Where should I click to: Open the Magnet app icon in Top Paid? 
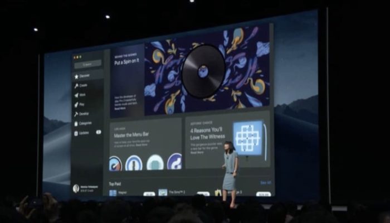tap(113, 193)
